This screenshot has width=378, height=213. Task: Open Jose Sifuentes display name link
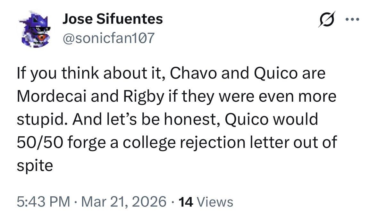click(x=113, y=19)
